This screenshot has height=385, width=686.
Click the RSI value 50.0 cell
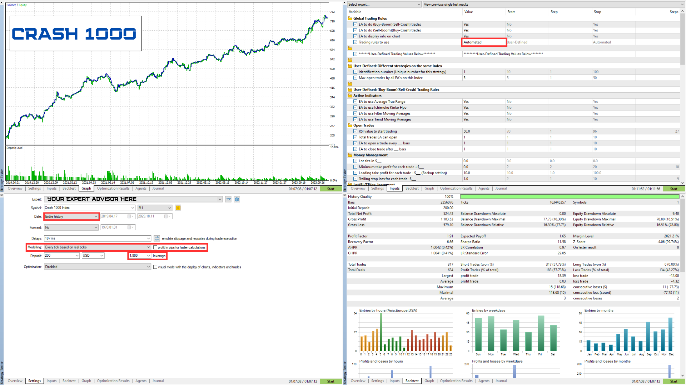[x=484, y=131]
